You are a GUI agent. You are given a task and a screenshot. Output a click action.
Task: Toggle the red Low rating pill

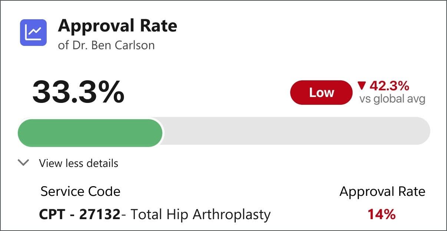click(x=321, y=93)
